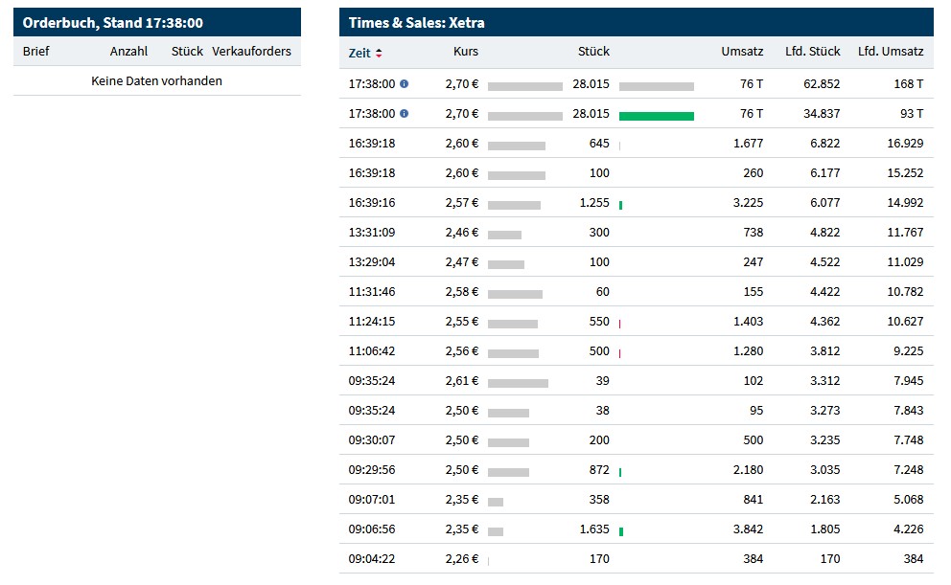
Task: Click the Kurs column header
Action: click(x=465, y=52)
